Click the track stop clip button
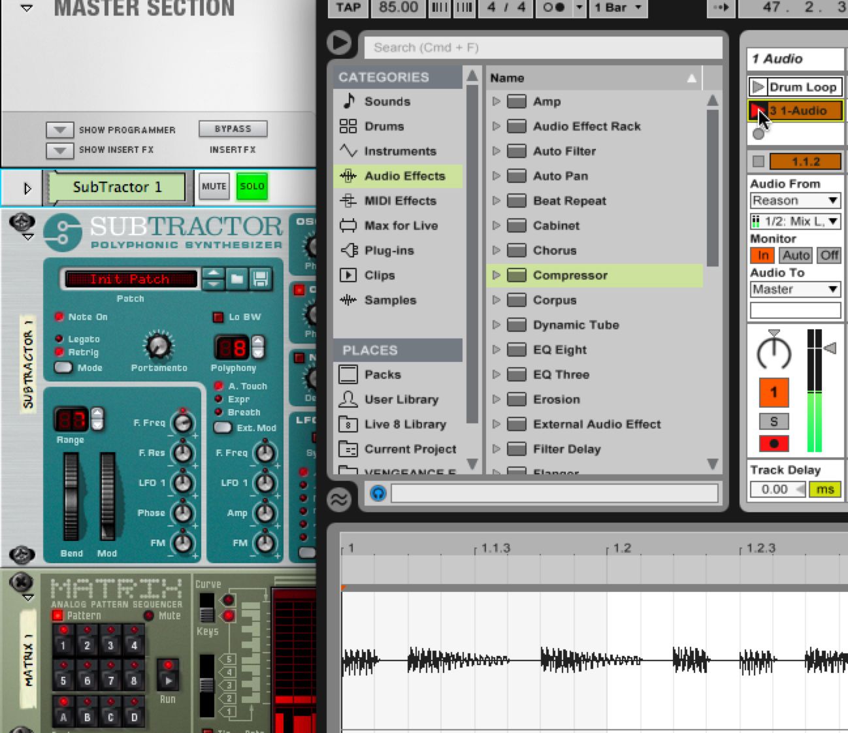The height and width of the screenshot is (733, 848). pos(758,161)
